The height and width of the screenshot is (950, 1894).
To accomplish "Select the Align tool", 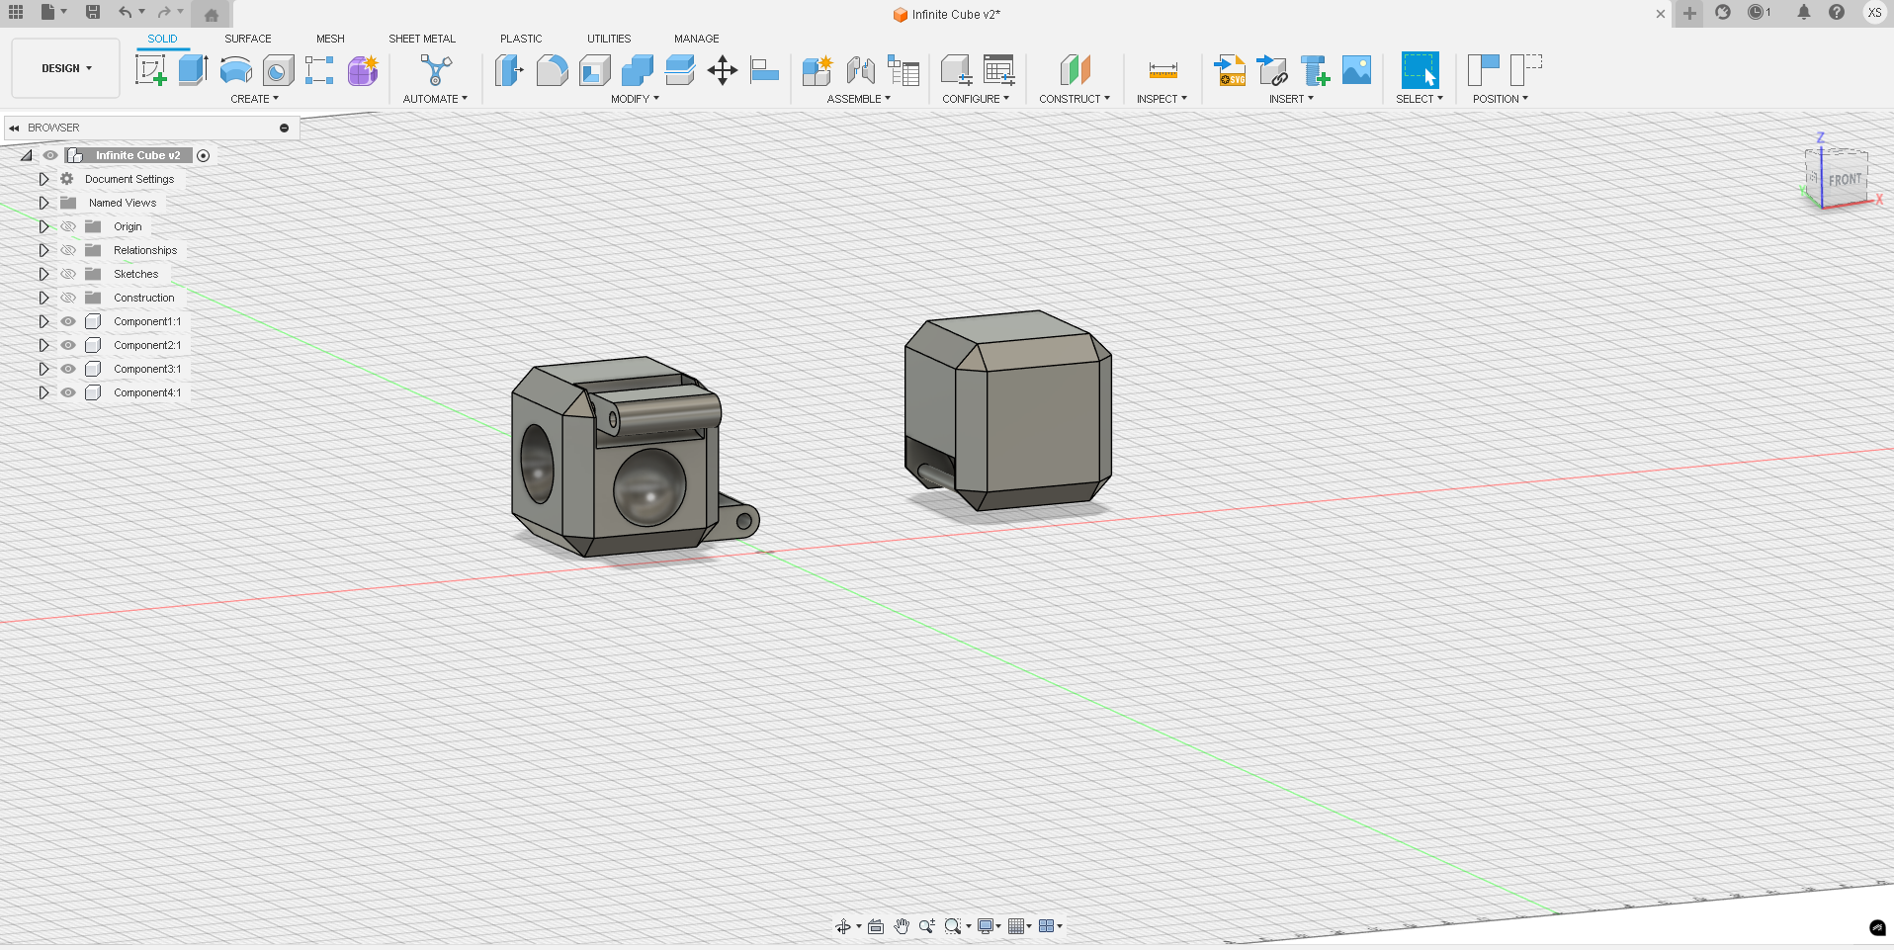I will [x=764, y=70].
